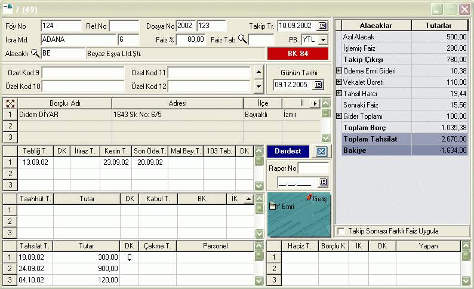This screenshot has width=474, height=289.
Task: Click the up arrow of Tebliğ table scrollbar
Action: [258, 150]
